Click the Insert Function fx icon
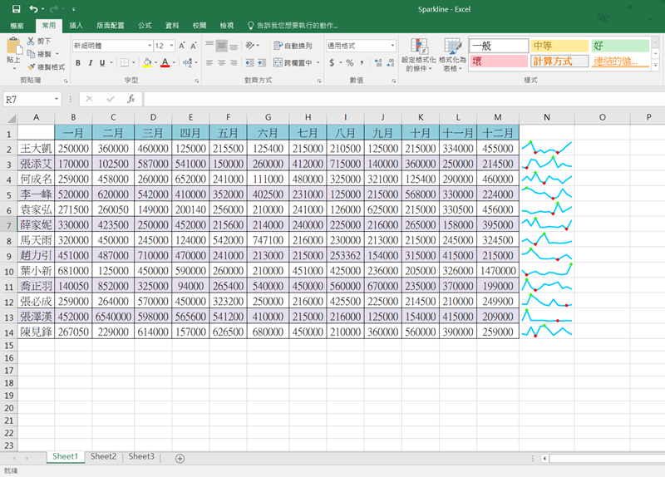The image size is (665, 477). pos(131,99)
